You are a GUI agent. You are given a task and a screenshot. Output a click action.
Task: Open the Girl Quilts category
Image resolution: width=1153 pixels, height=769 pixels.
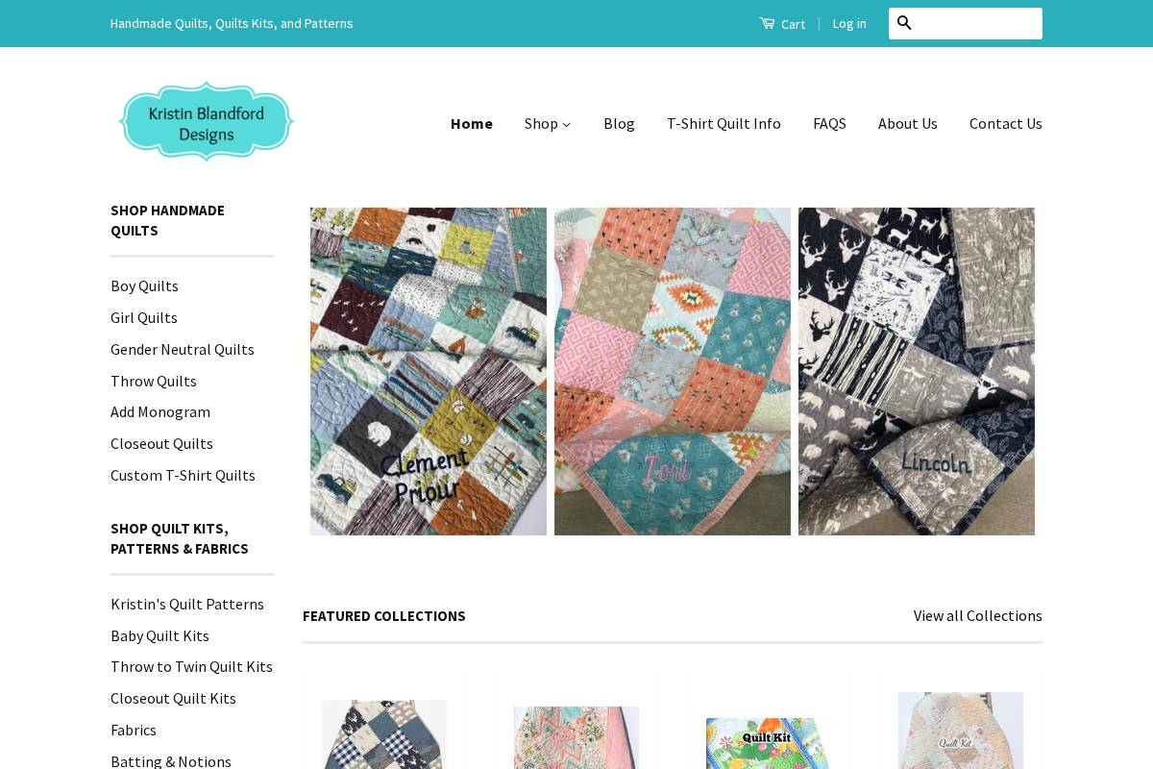tap(143, 317)
